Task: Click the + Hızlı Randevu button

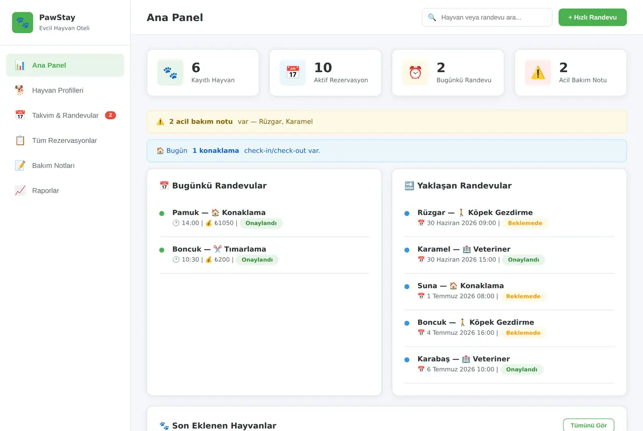Action: 593,17
